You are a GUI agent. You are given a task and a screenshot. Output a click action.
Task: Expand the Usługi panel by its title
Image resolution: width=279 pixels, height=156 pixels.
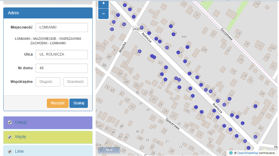[x=21, y=122]
